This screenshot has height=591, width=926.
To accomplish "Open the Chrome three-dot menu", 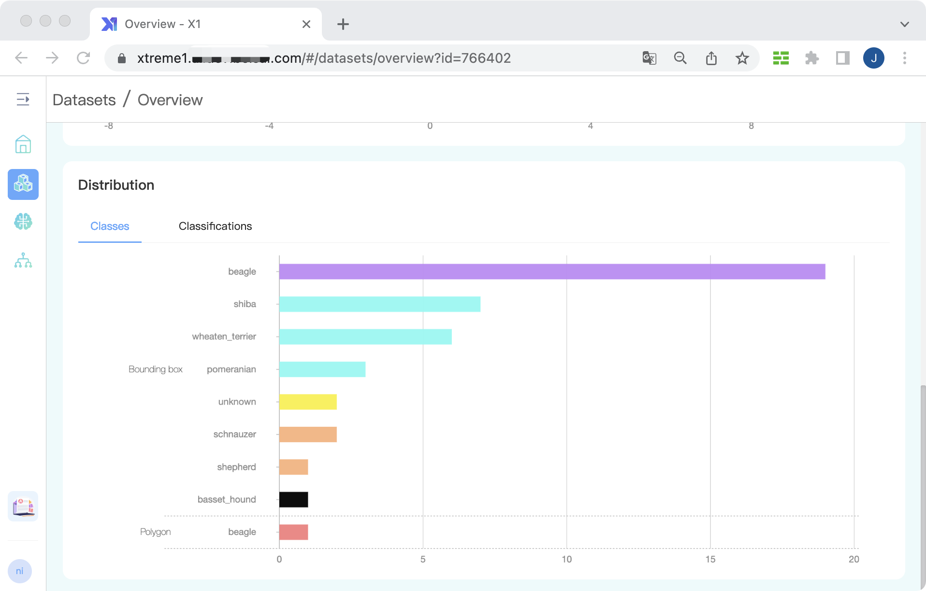I will [x=904, y=58].
